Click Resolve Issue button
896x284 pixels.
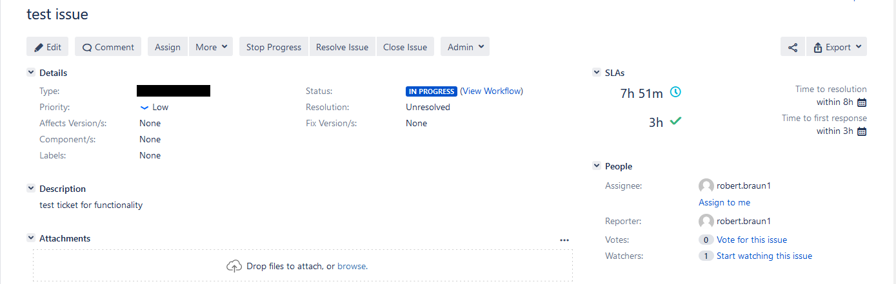342,47
